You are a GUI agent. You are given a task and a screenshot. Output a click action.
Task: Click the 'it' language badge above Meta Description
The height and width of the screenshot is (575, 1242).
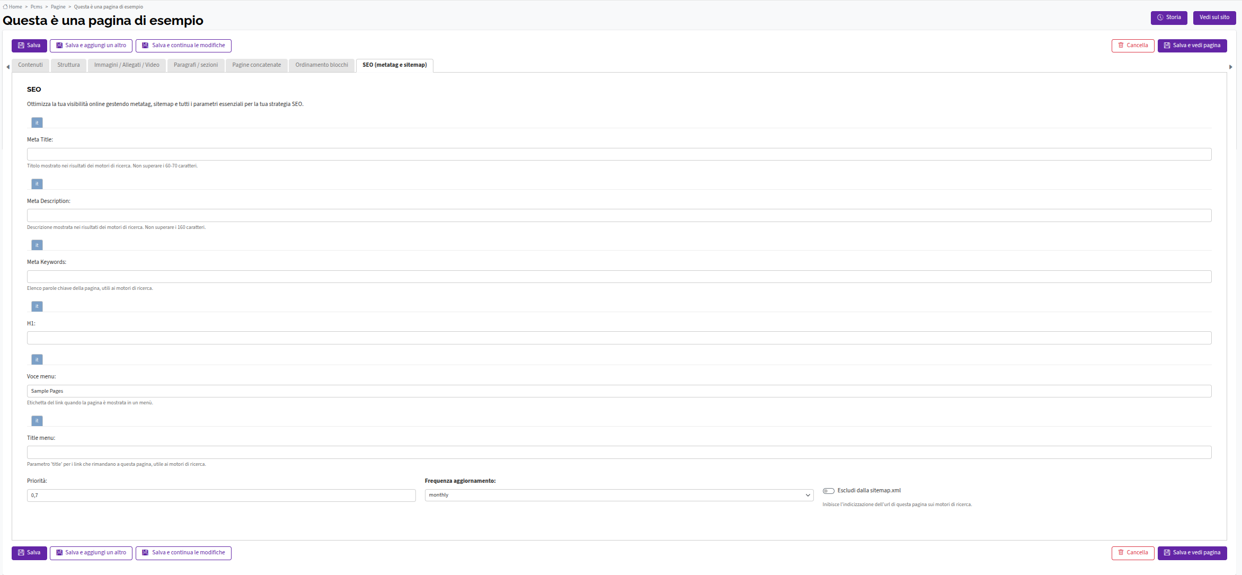pyautogui.click(x=37, y=184)
